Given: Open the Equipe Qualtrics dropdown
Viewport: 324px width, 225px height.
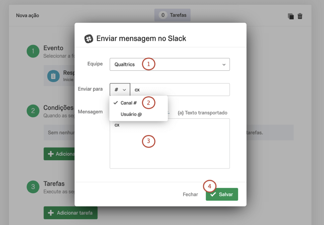Looking at the screenshot, I should pyautogui.click(x=170, y=64).
